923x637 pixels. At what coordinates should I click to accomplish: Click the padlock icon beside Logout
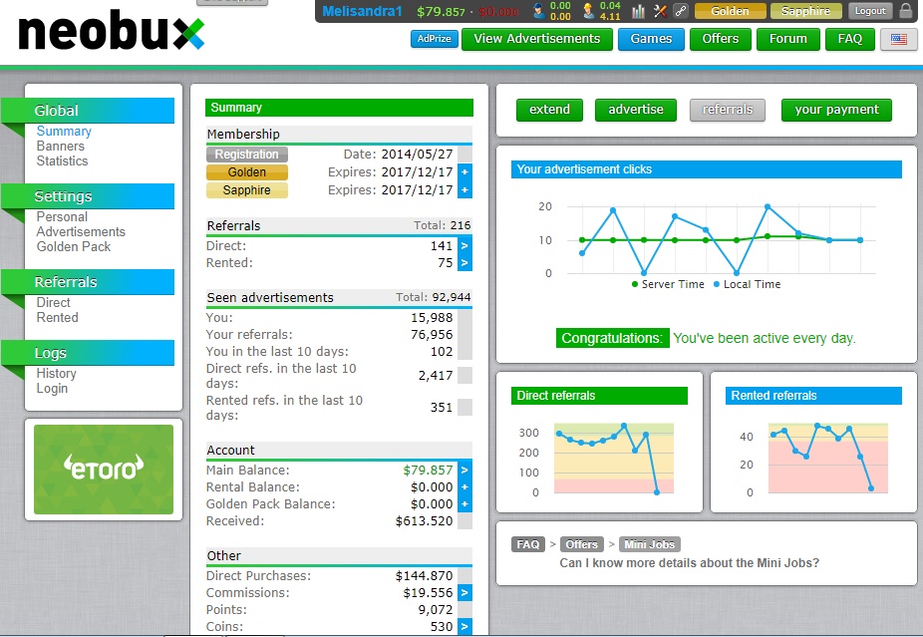905,11
